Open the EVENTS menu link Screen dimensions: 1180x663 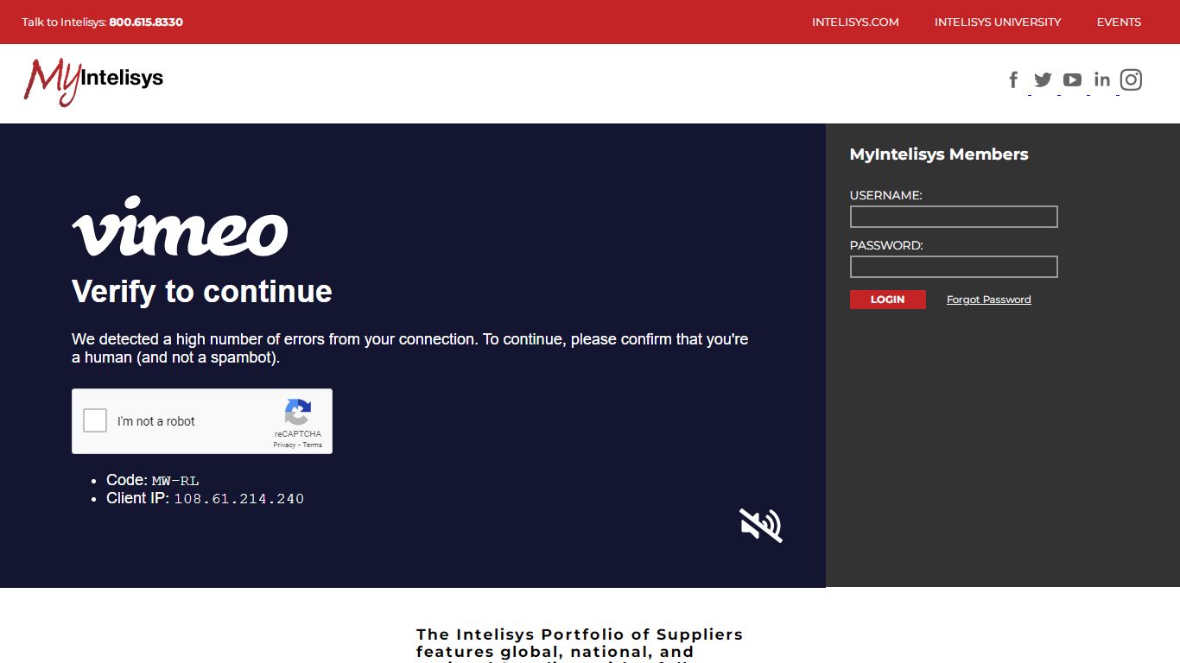1119,22
